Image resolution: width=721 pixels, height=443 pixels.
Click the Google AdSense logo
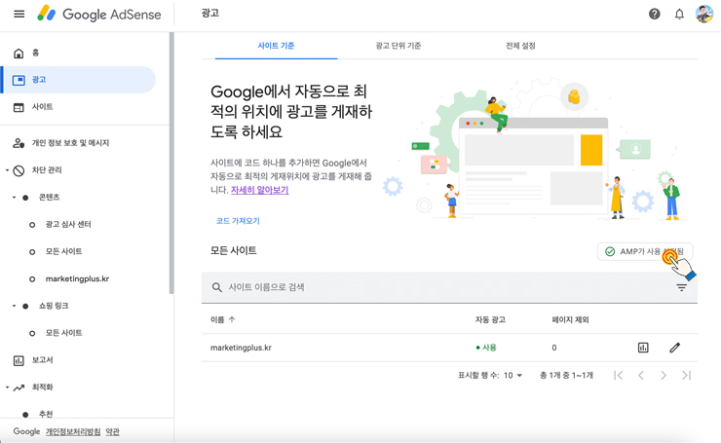pos(98,14)
